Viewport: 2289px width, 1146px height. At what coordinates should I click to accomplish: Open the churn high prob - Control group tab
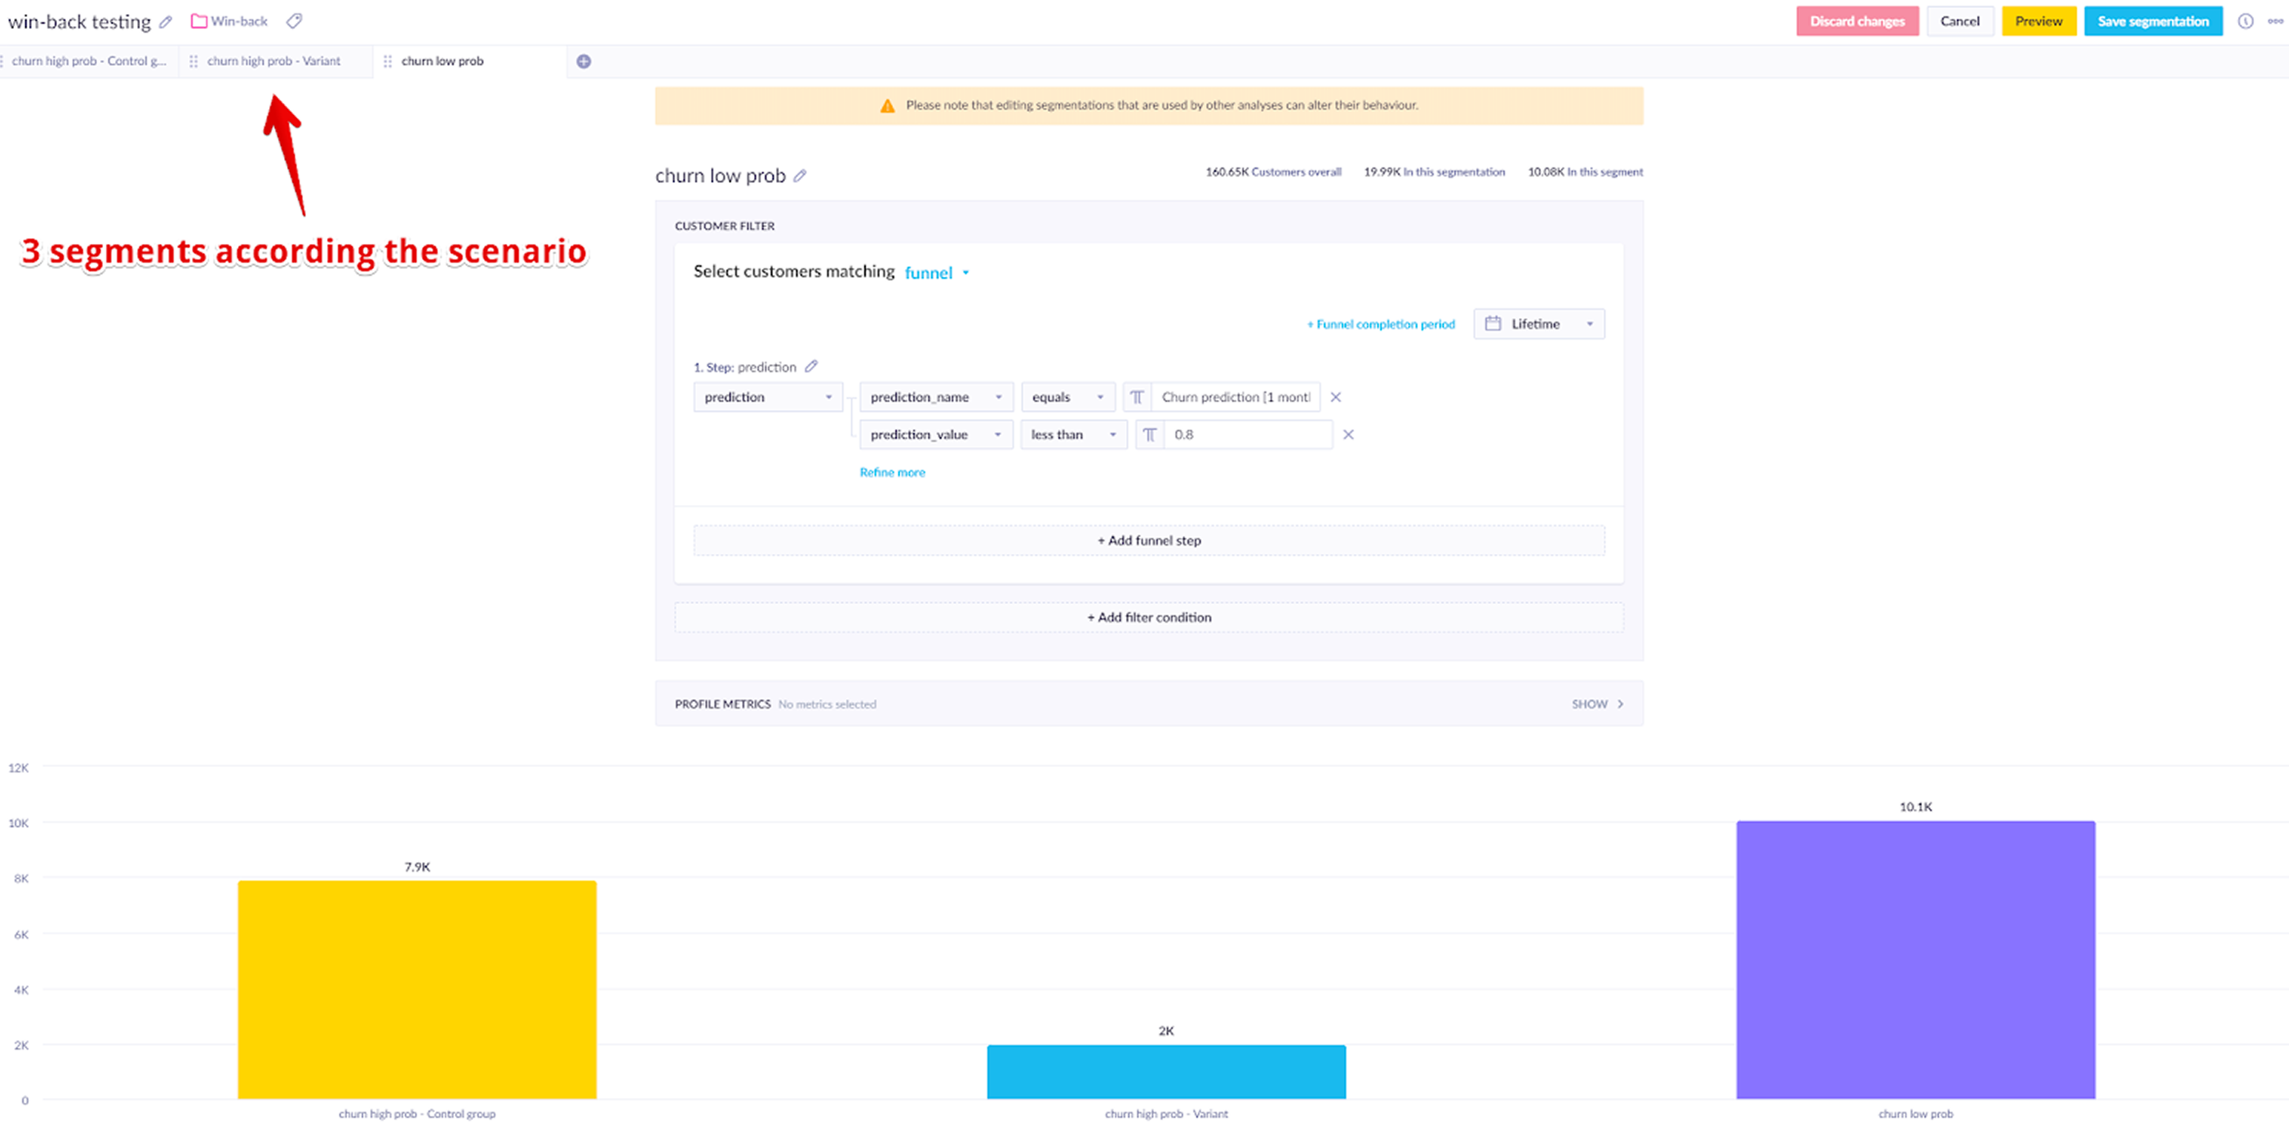(89, 62)
